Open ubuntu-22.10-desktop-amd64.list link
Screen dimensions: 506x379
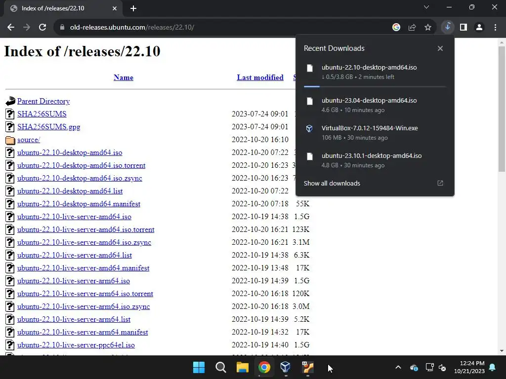70,191
